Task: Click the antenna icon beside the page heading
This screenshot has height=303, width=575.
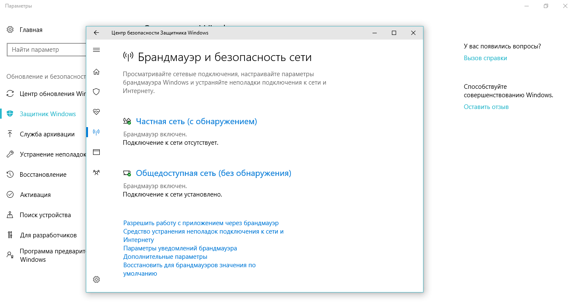Action: (x=128, y=56)
